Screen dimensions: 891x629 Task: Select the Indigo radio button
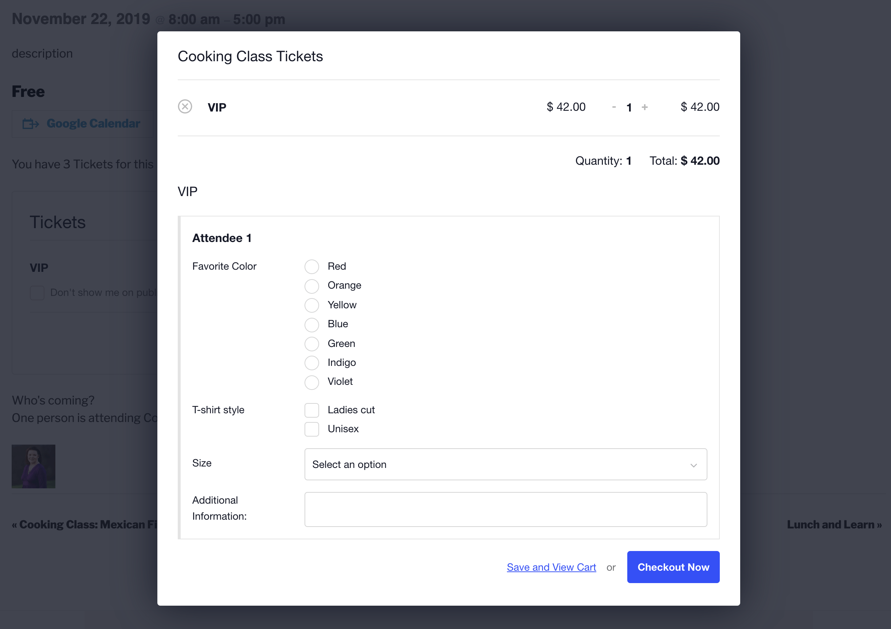click(x=311, y=363)
